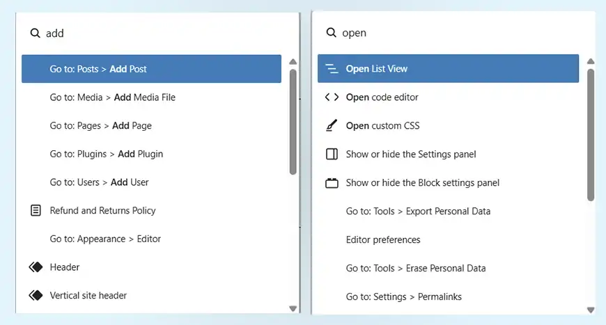
Task: Choose Go to: Tools > Export Personal Data
Action: [x=418, y=211]
